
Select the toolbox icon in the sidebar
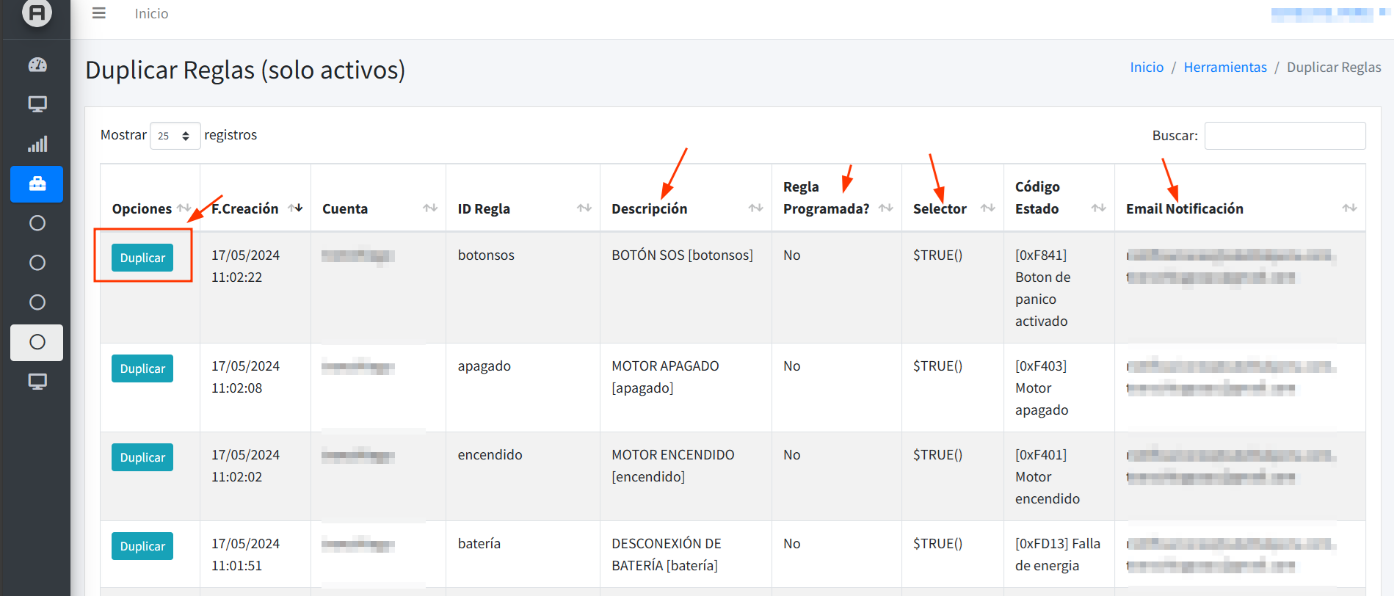[x=37, y=183]
